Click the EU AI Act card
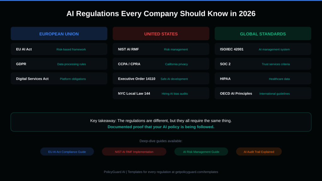The image size is (322, 181). click(x=59, y=49)
